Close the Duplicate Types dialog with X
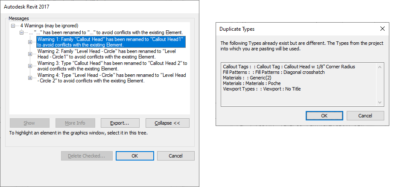The image size is (409, 187). 382,29
